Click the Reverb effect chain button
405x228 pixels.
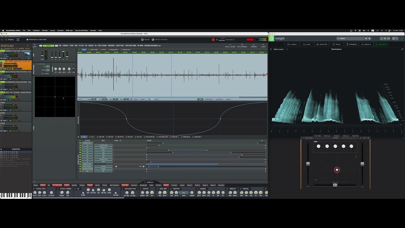tap(166, 185)
